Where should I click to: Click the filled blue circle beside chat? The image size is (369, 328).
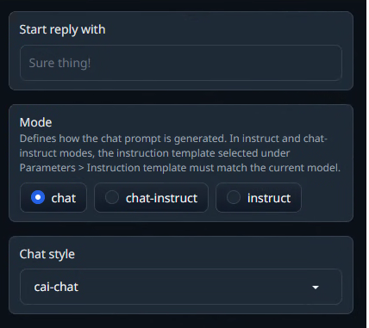(x=38, y=197)
